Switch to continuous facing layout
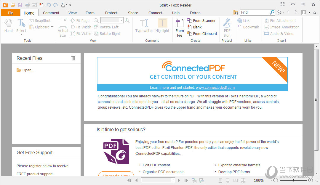This screenshot has width=320, height=185. (x=243, y=181)
